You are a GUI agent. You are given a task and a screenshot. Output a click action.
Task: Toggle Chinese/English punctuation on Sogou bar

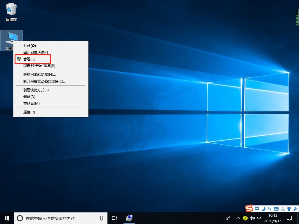click(x=269, y=209)
